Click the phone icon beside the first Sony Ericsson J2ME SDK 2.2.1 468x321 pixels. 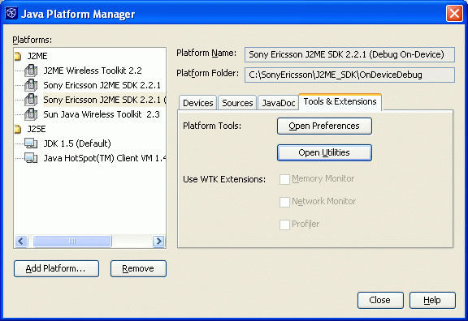tap(31, 85)
